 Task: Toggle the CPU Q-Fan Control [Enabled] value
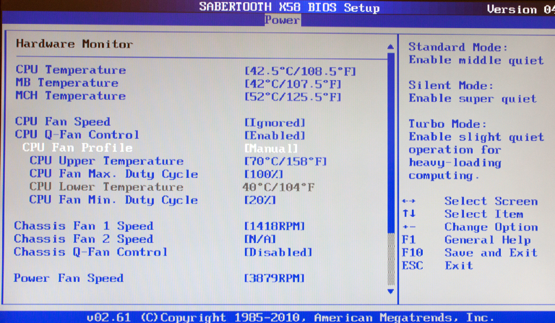[x=275, y=136]
